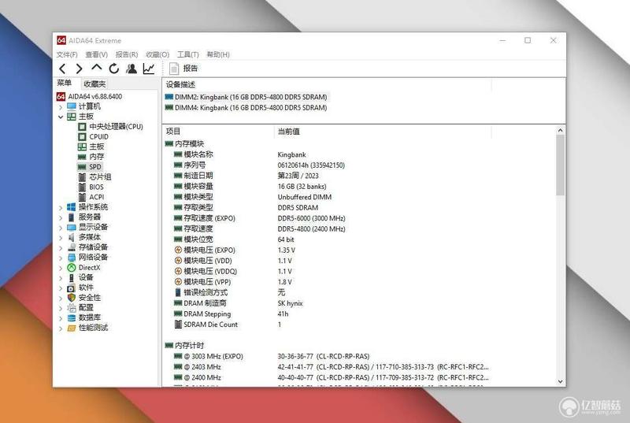The width and height of the screenshot is (630, 423).
Task: Click the 存储设备 drive icon
Action: coord(72,247)
